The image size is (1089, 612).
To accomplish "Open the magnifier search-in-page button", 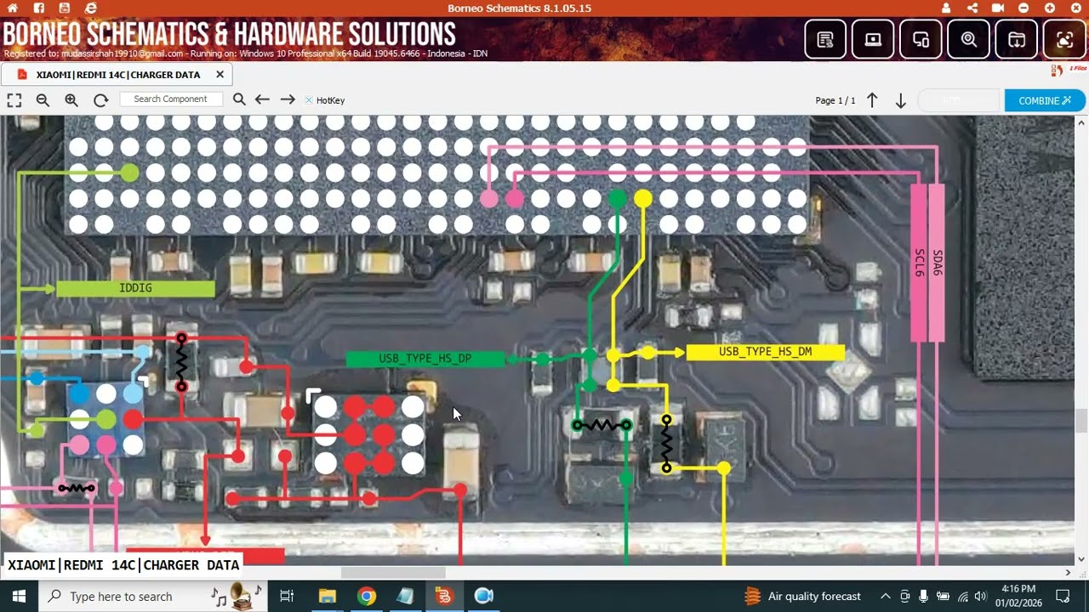I will click(968, 39).
